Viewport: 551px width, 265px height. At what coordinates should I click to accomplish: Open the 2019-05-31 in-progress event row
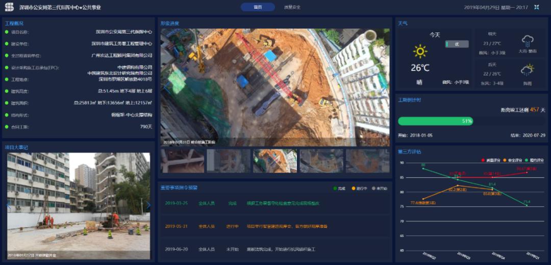(x=274, y=226)
